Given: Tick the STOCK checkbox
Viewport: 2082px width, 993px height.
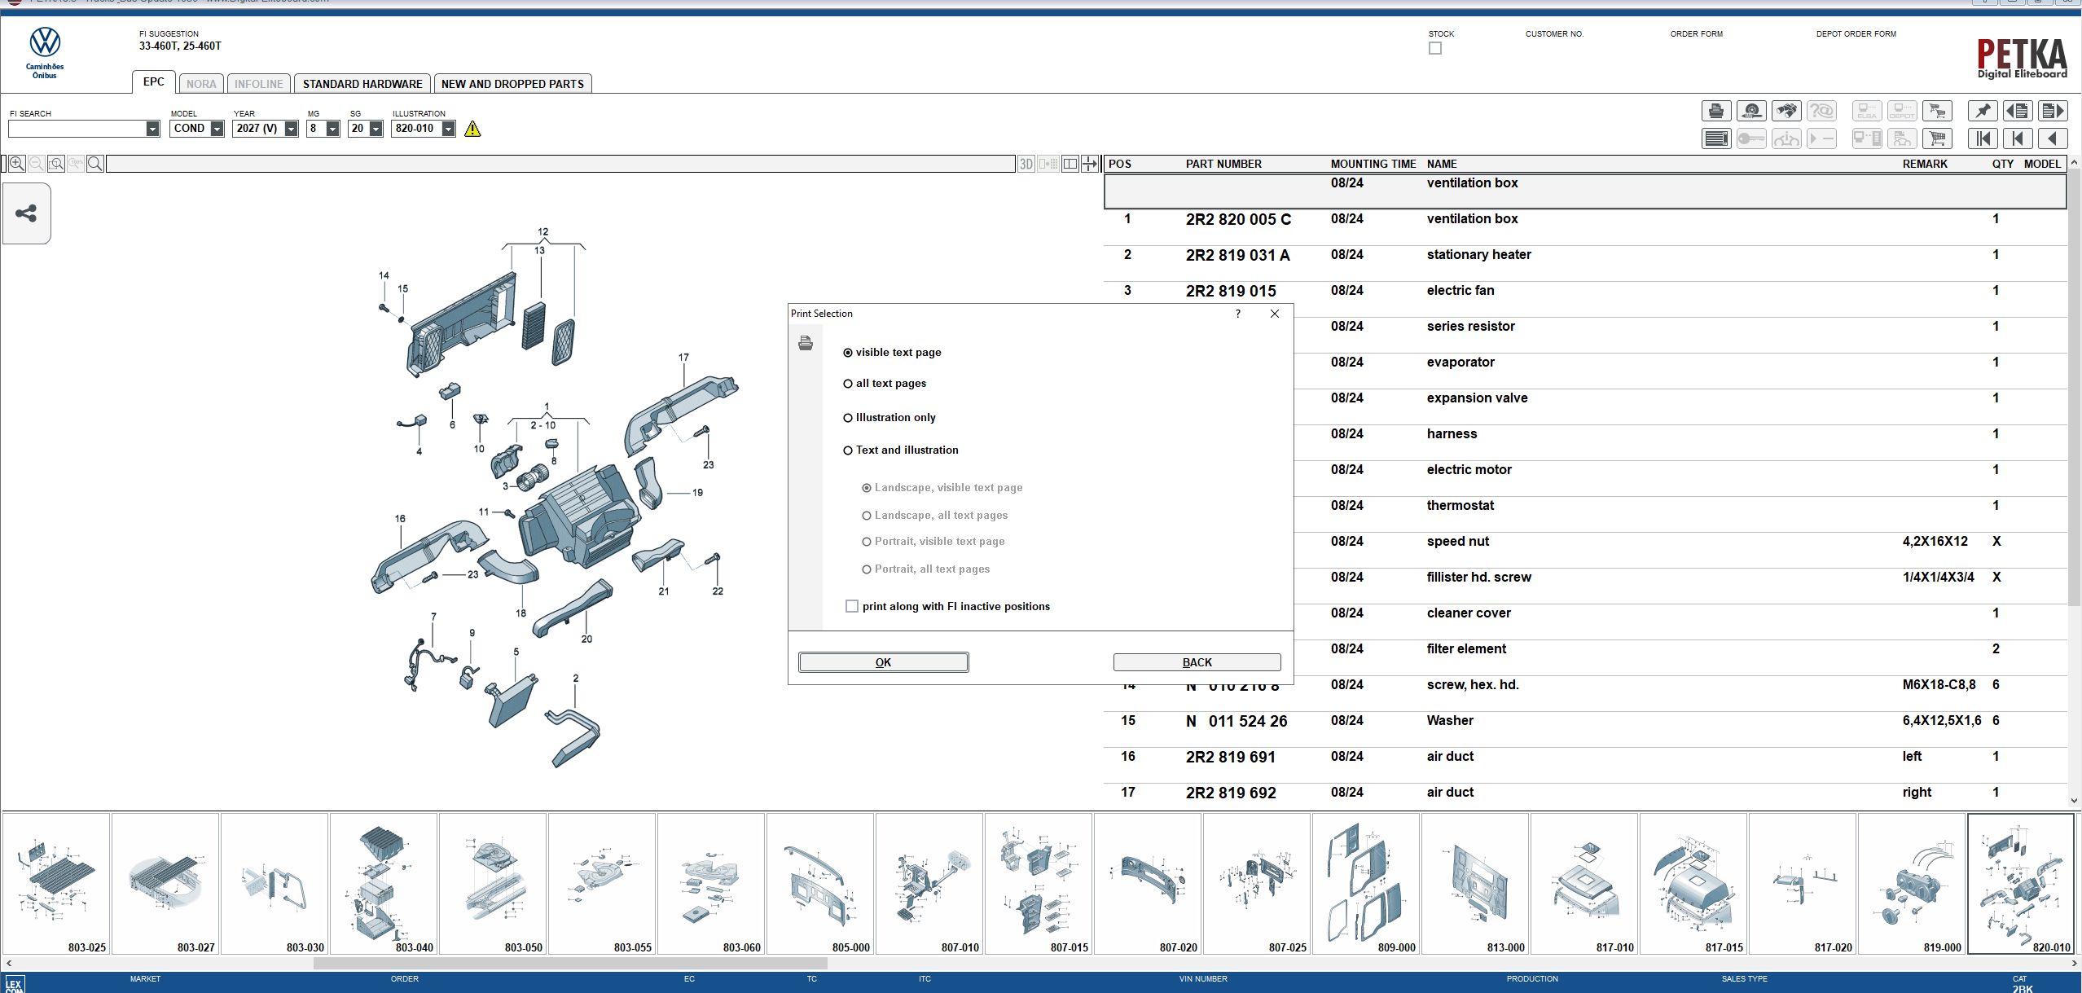Looking at the screenshot, I should [x=1435, y=49].
